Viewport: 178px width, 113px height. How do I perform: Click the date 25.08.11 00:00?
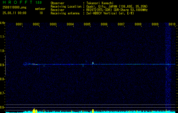pos(14,13)
